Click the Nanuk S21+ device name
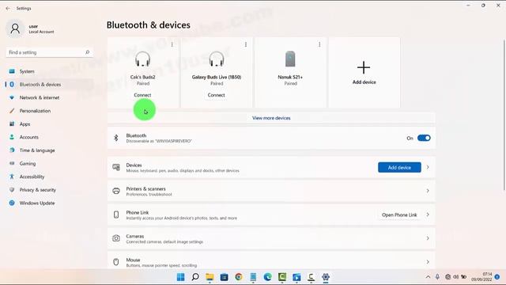Screen dimensions: 506x285 [x=290, y=78]
